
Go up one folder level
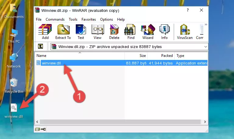coord(40,46)
